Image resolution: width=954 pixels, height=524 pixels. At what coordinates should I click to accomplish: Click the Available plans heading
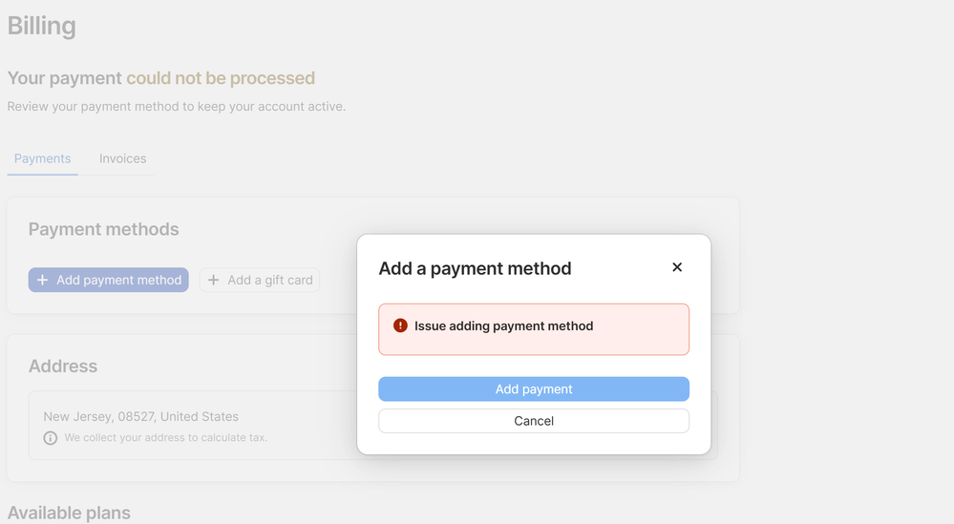(69, 513)
